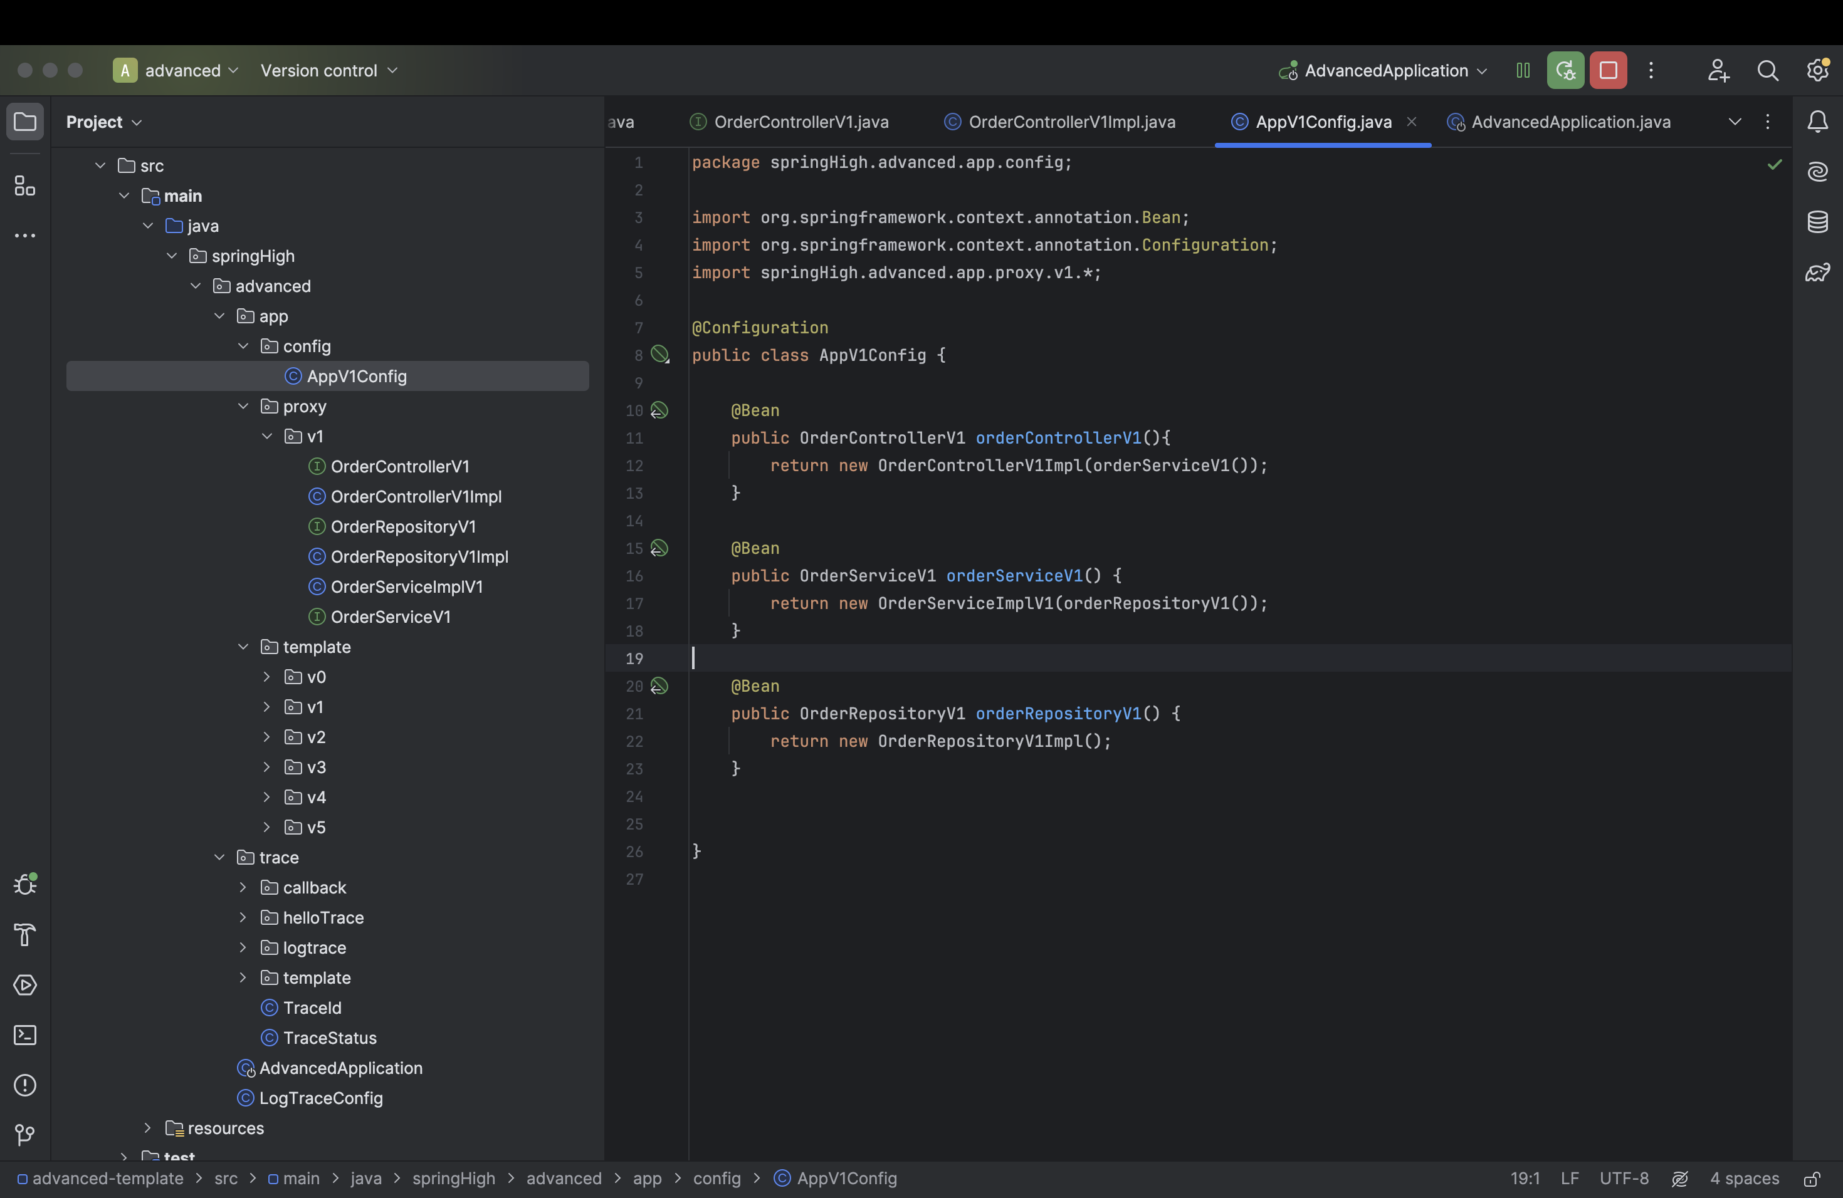The width and height of the screenshot is (1843, 1198).
Task: Toggle the notifications sidebar panel
Action: (1819, 122)
